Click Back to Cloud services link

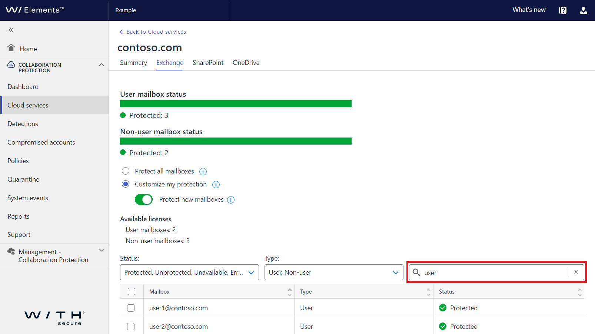pos(156,32)
